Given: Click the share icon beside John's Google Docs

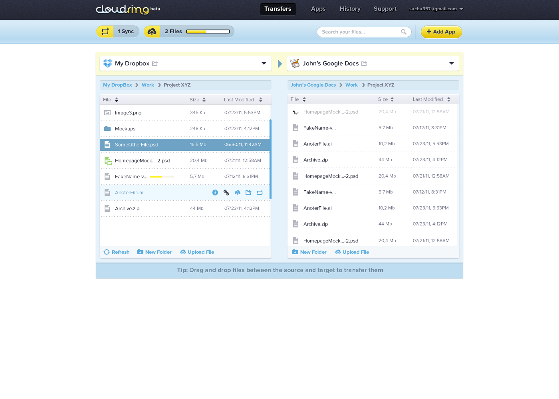Looking at the screenshot, I should pyautogui.click(x=364, y=63).
